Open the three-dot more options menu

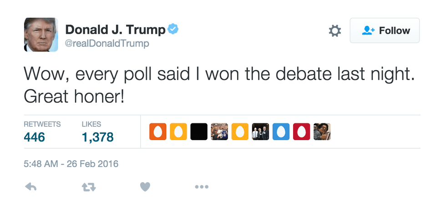click(x=201, y=187)
